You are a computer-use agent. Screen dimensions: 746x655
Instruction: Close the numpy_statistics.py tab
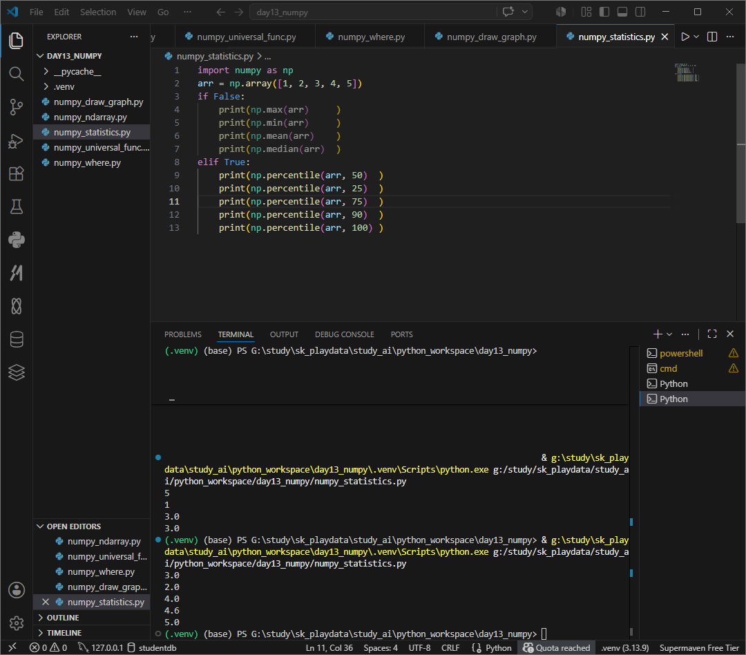point(665,37)
